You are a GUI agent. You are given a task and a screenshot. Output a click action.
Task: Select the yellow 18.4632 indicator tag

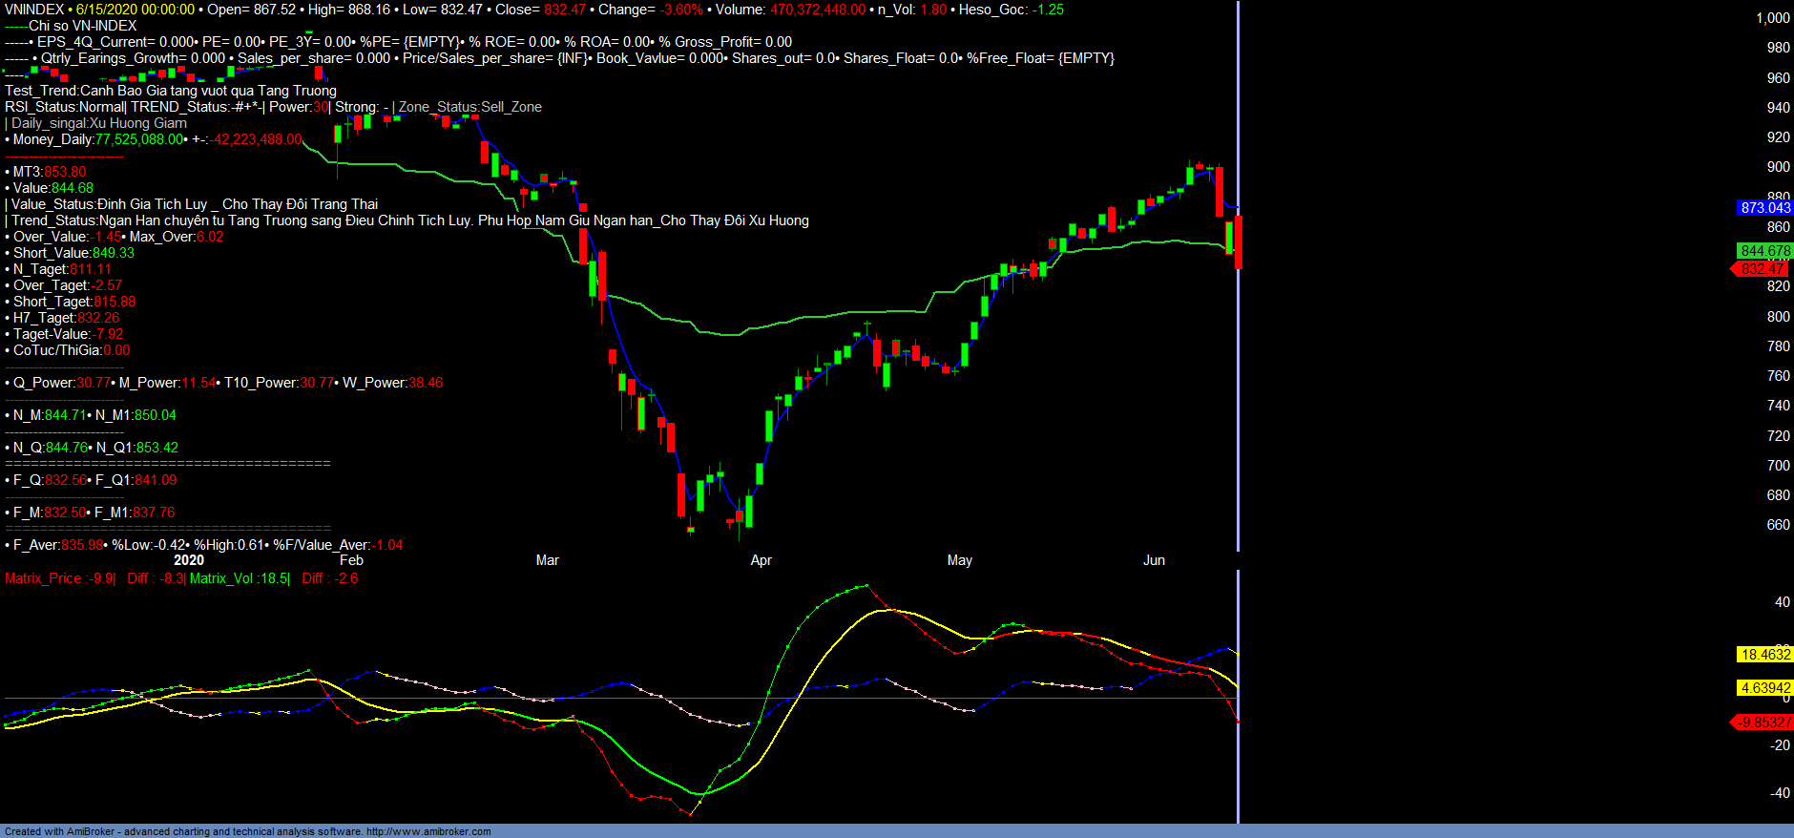pos(1764,655)
